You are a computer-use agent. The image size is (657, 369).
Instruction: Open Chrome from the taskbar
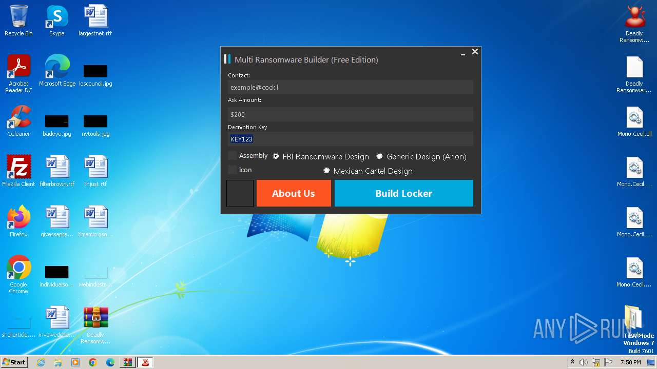click(x=93, y=362)
